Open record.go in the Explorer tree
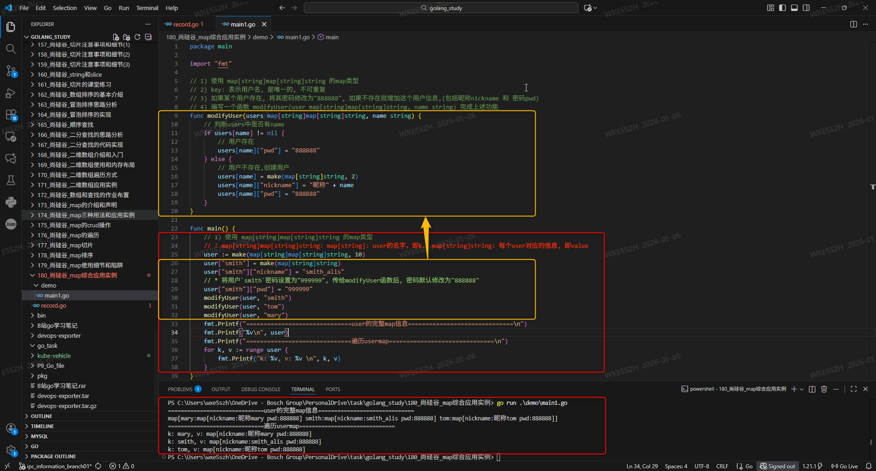 [x=90, y=306]
